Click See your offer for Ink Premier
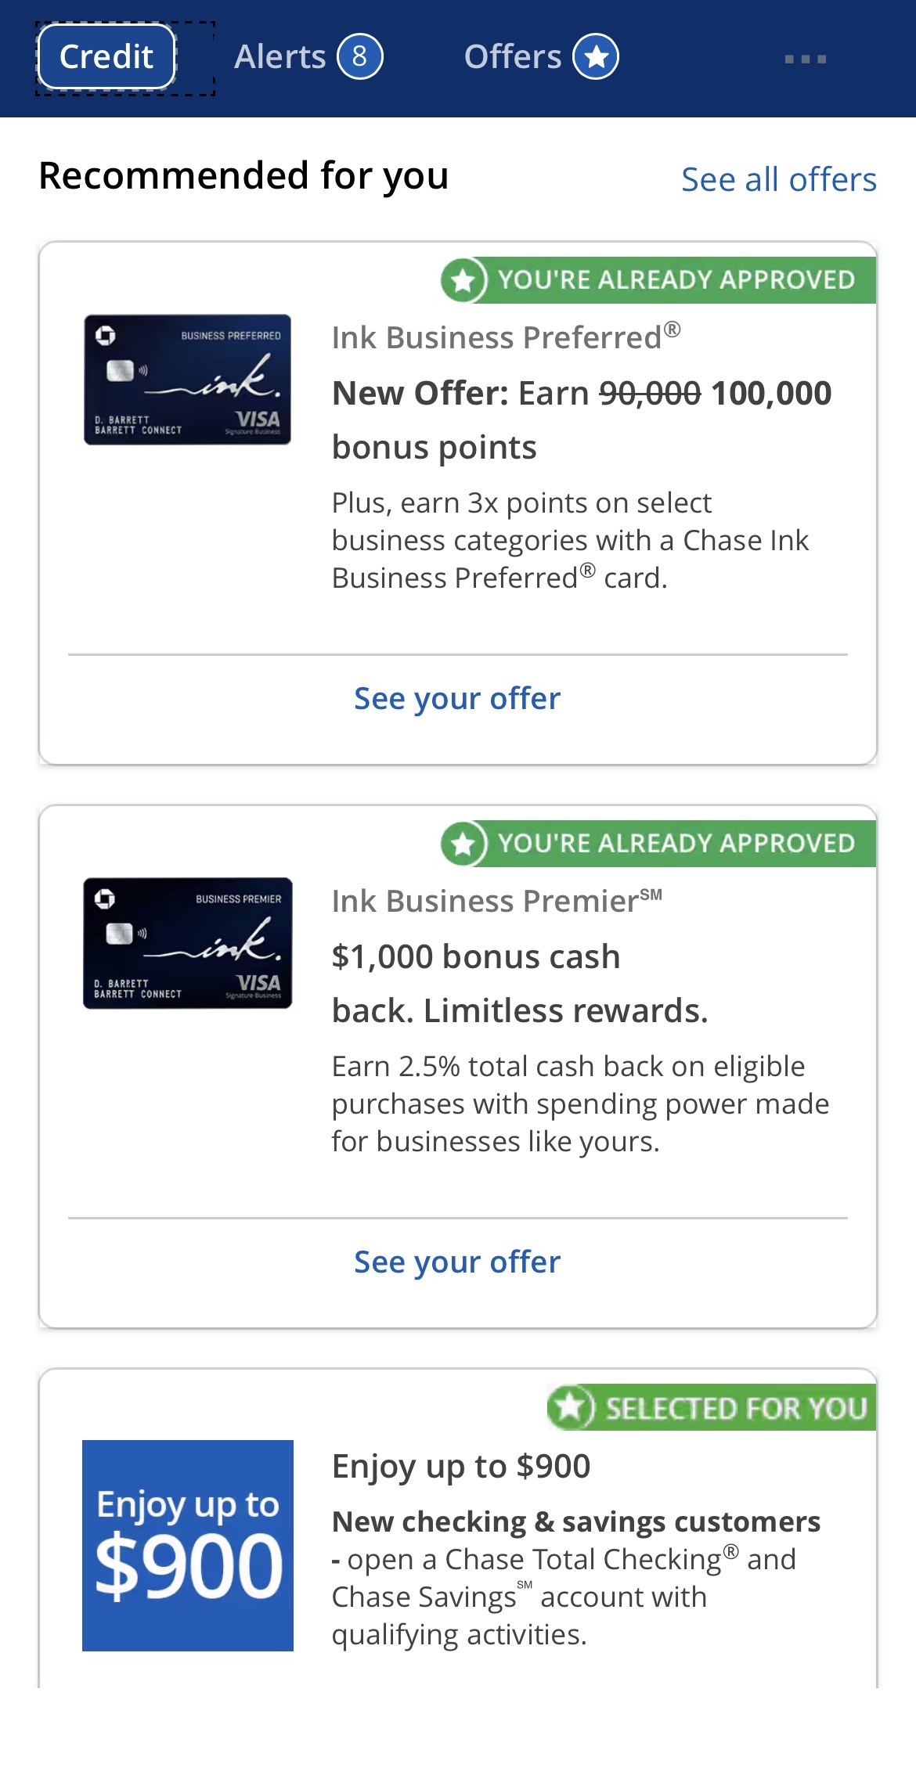The width and height of the screenshot is (916, 1768). (457, 1262)
